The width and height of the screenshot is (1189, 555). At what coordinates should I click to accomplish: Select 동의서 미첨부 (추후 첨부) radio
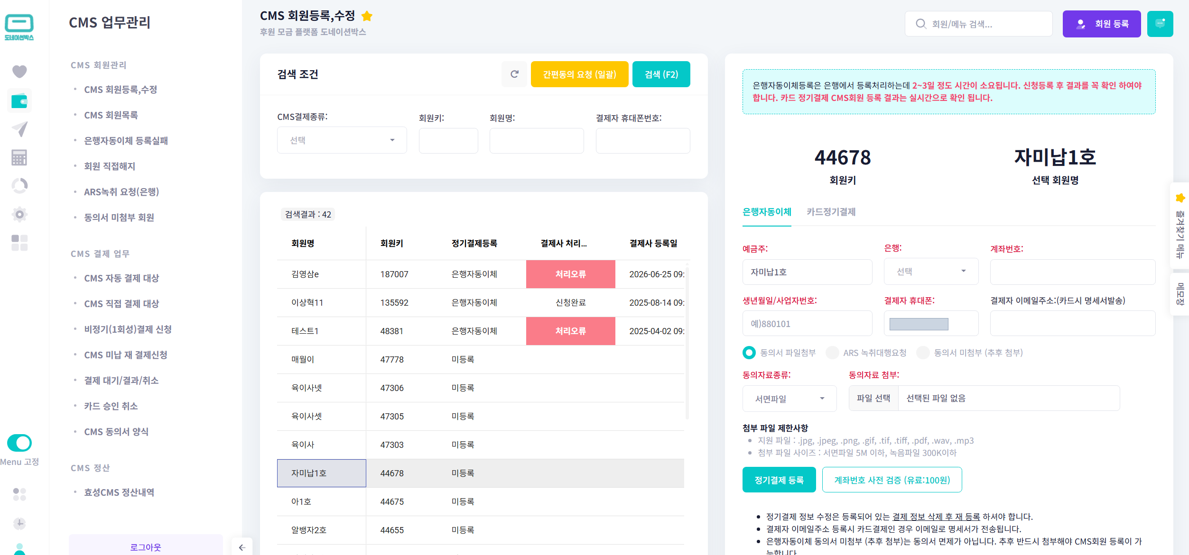pyautogui.click(x=923, y=353)
